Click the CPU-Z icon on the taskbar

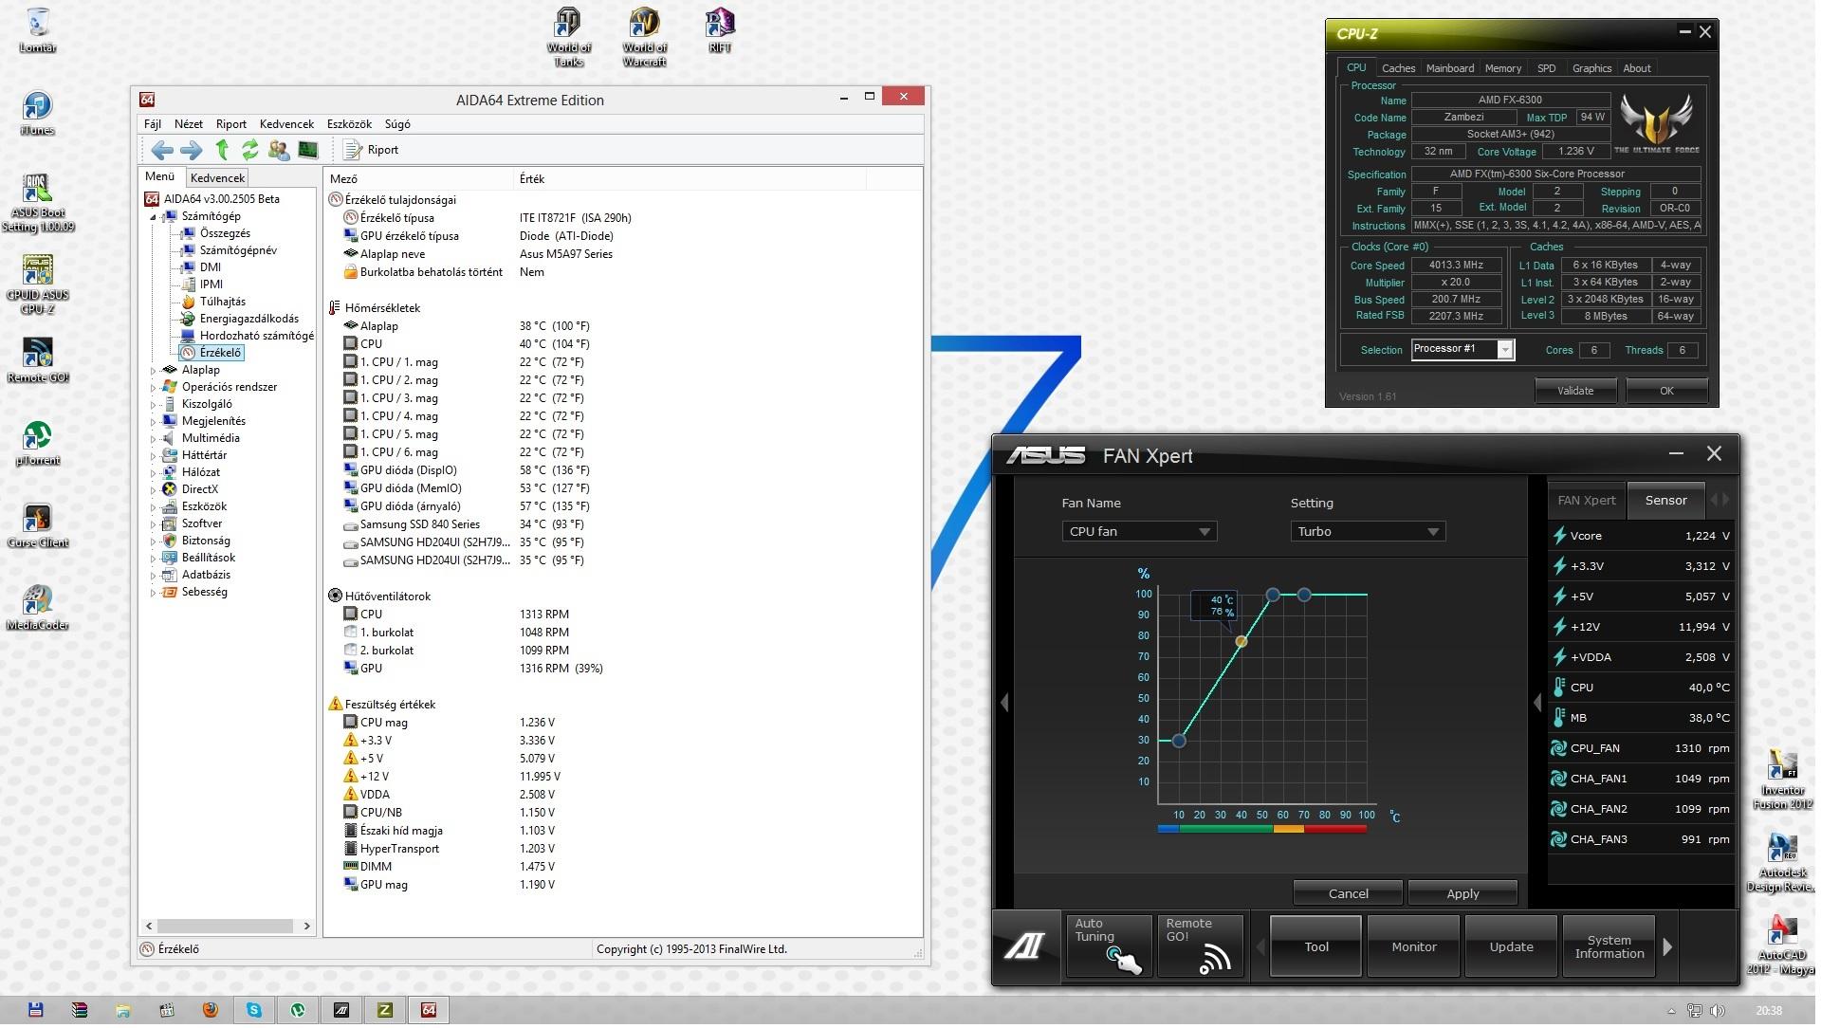tap(385, 1010)
